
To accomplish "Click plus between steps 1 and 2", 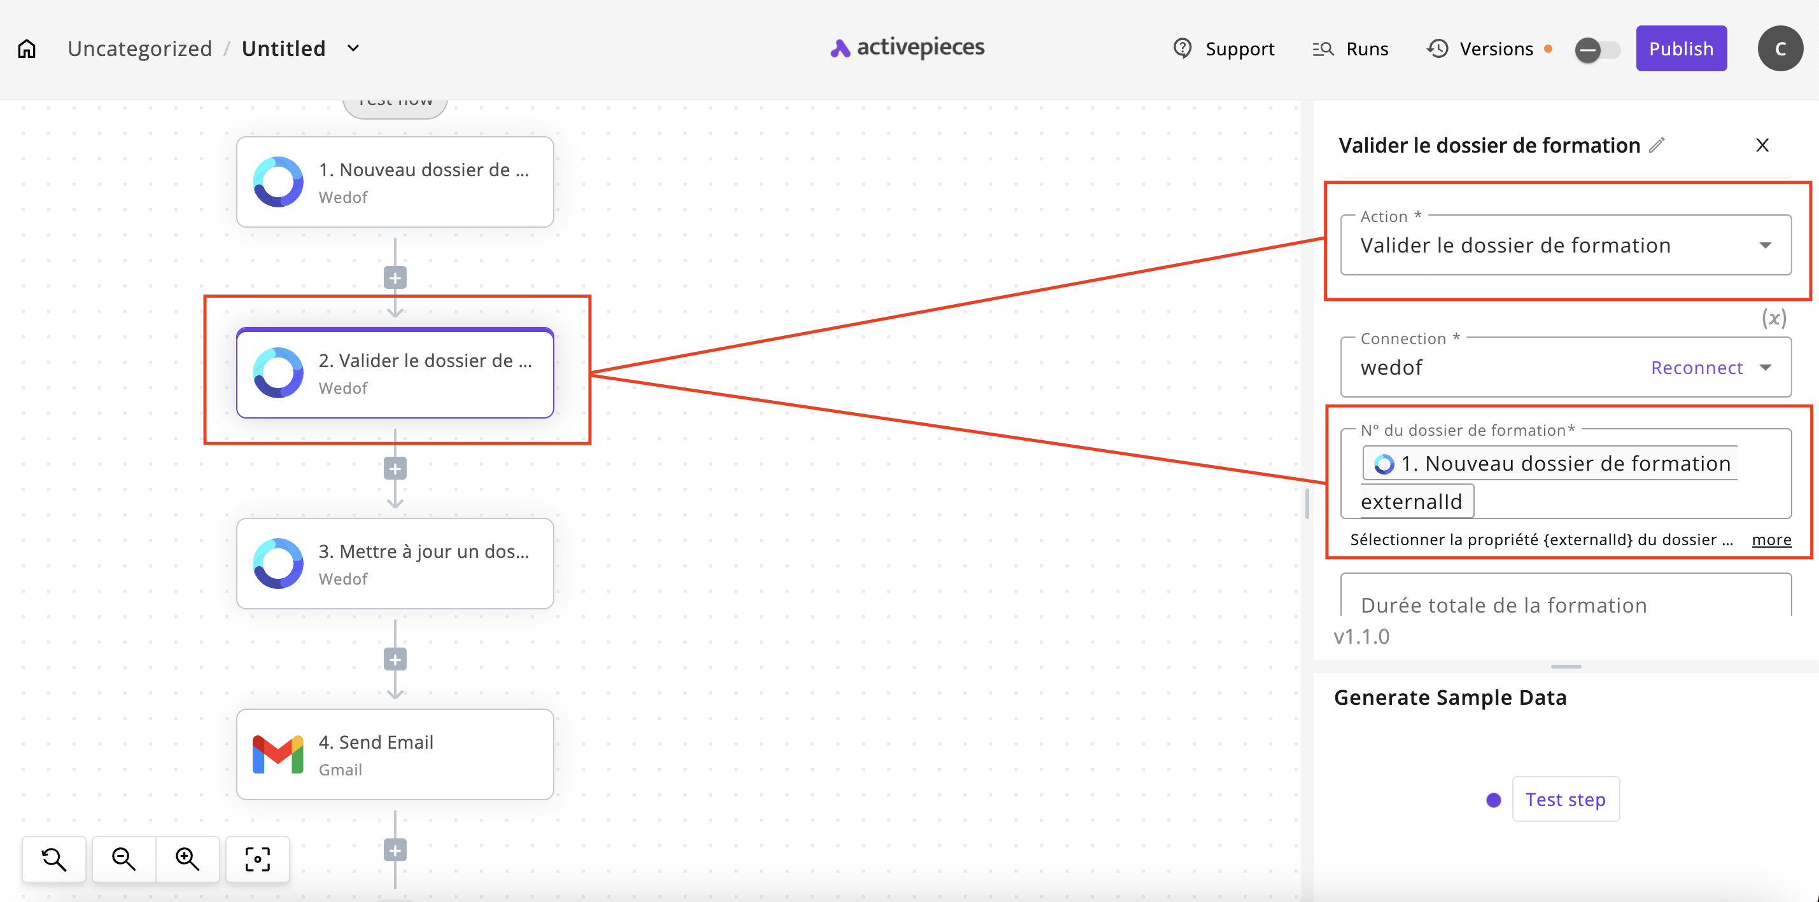I will pos(395,278).
